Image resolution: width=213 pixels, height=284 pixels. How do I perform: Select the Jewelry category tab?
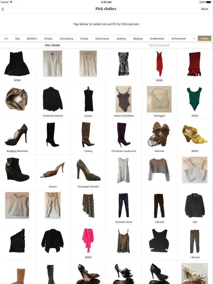pos(121,39)
